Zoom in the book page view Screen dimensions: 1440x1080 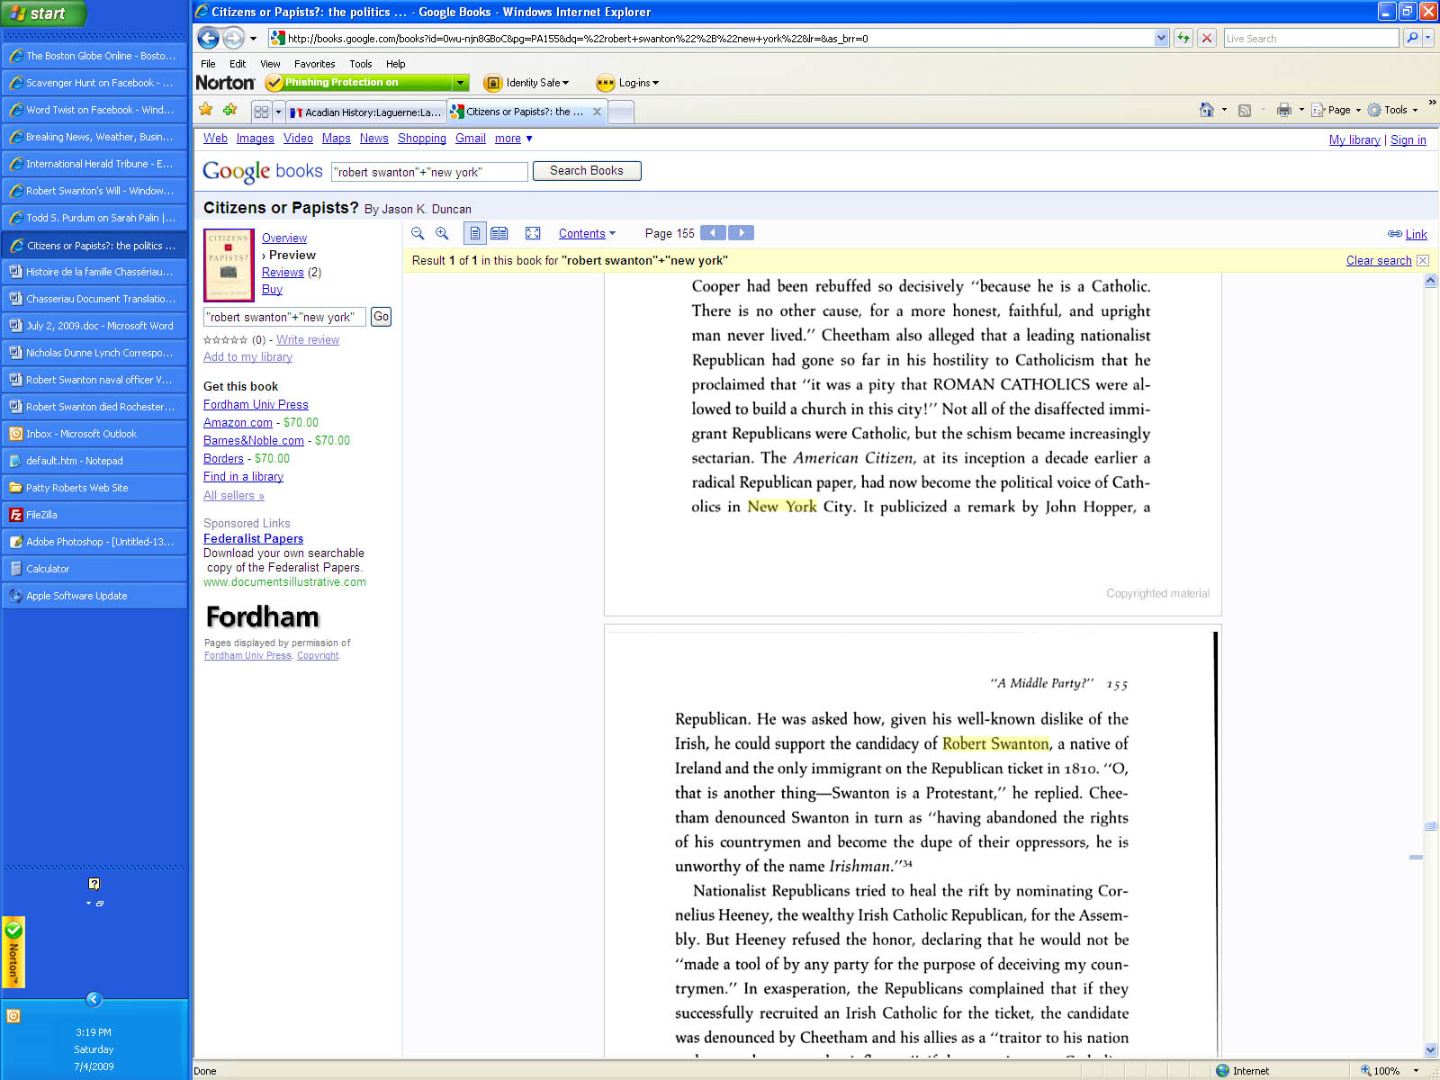tap(442, 233)
